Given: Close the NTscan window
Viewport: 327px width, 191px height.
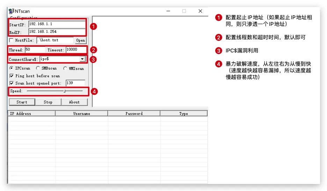Looking at the screenshot, I should click(x=201, y=11).
